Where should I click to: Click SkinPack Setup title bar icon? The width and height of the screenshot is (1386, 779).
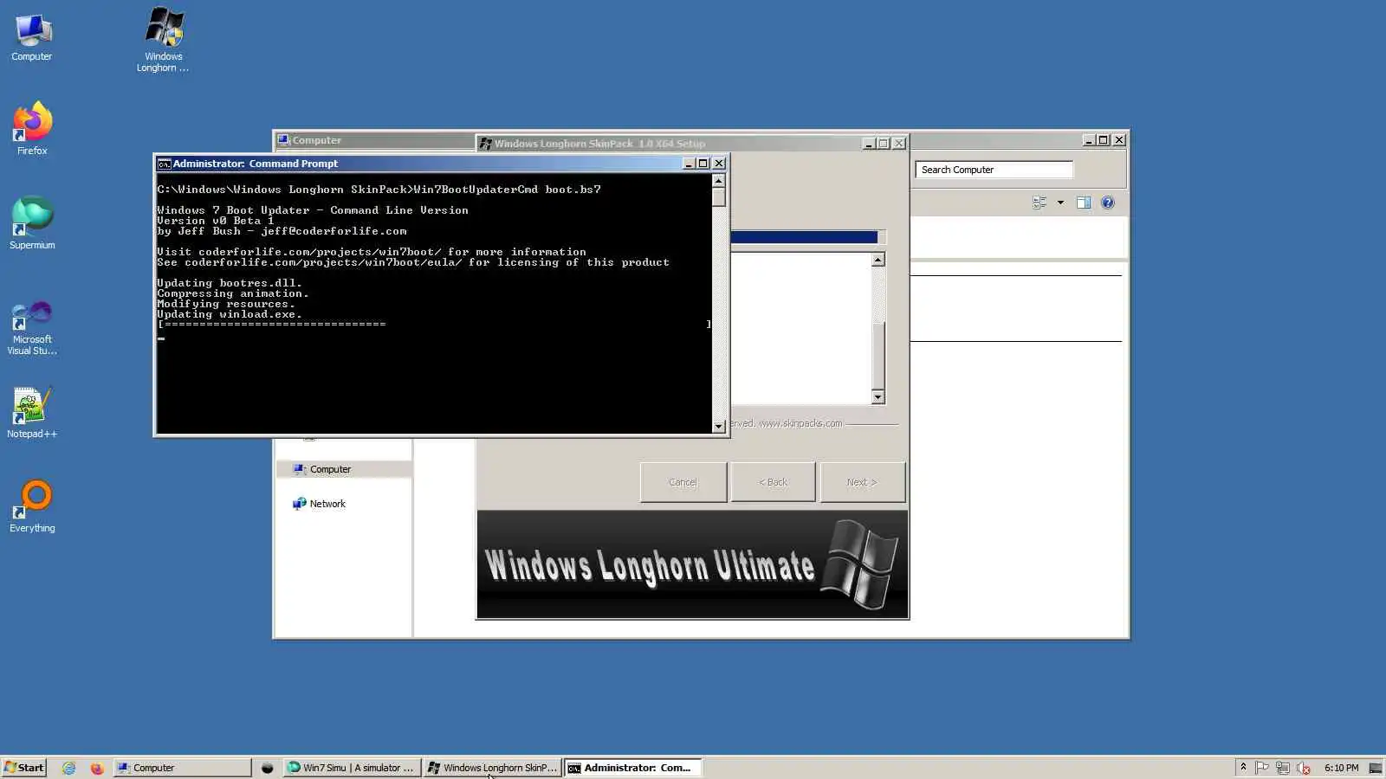[x=486, y=144]
